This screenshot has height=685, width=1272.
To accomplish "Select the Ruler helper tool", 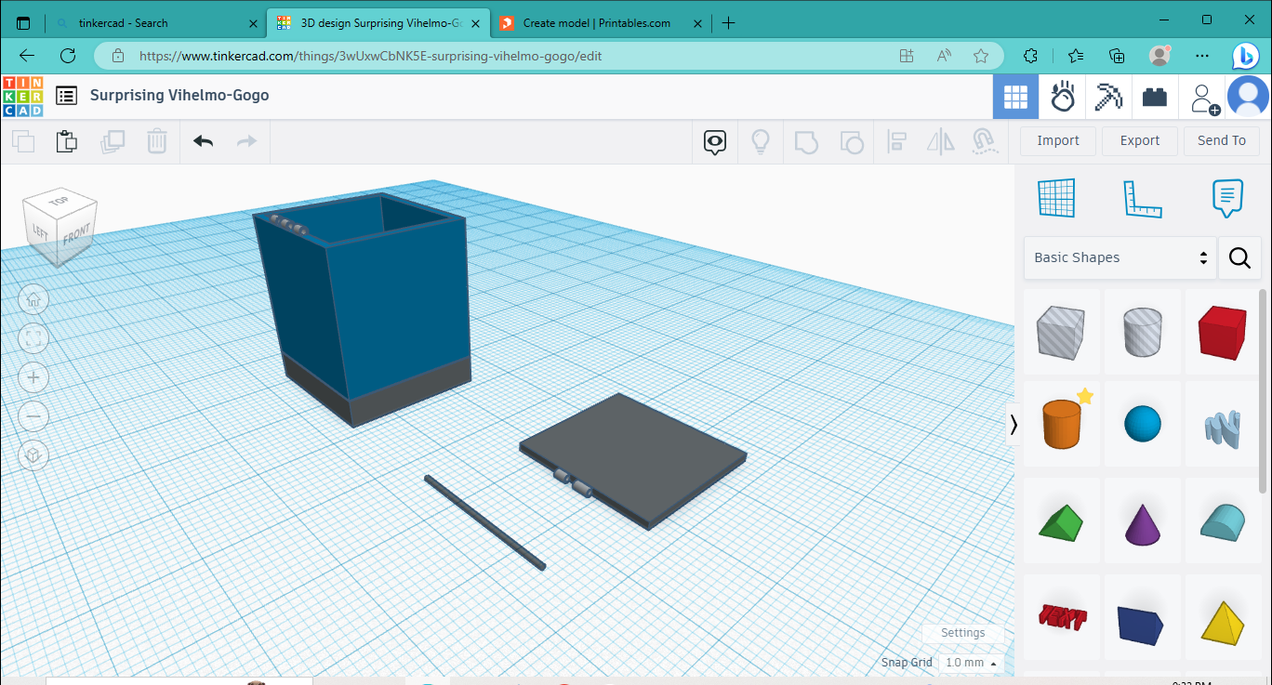I will click(1143, 197).
